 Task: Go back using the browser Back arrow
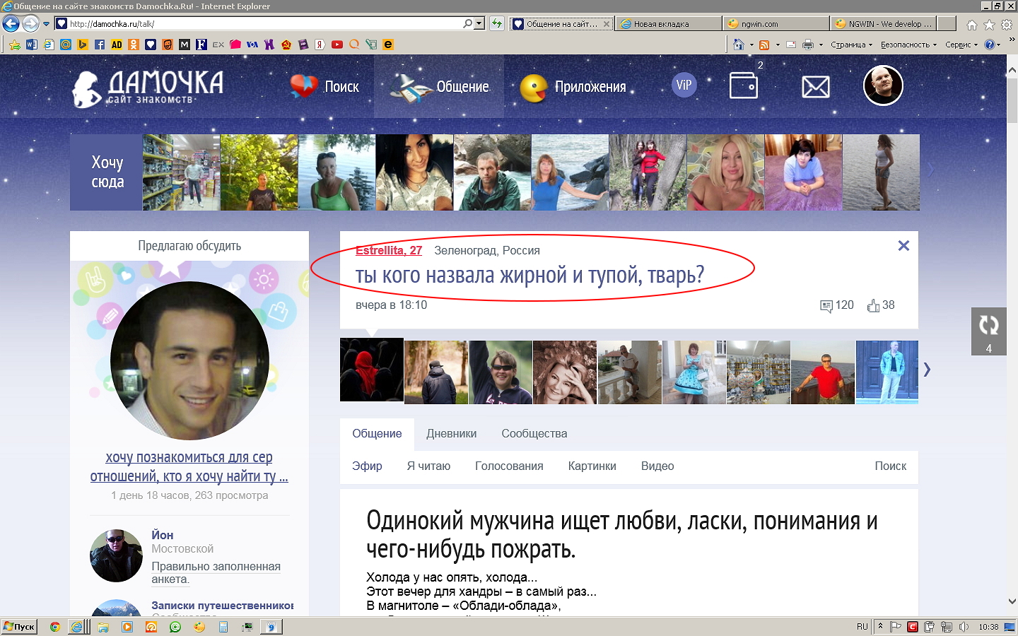pos(11,23)
